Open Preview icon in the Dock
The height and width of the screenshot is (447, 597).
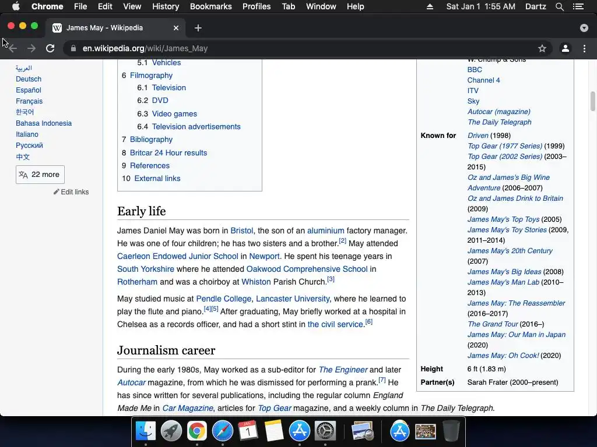pyautogui.click(x=362, y=431)
